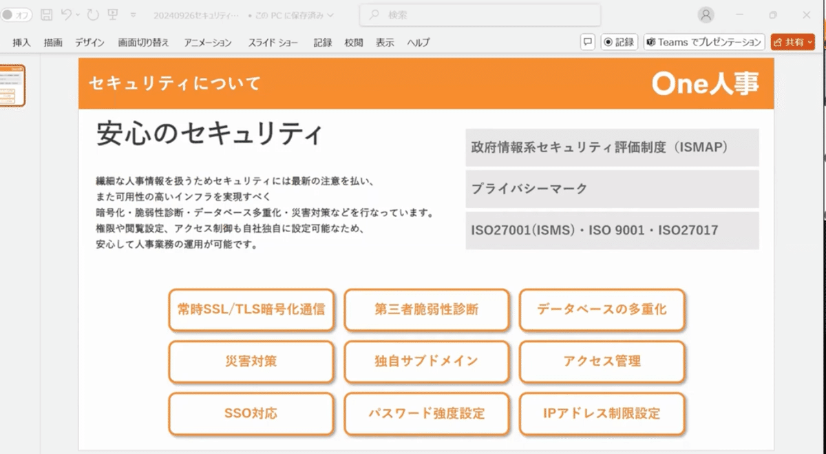Switch to the デザイン tab
Screen dimensions: 826x454
pos(89,43)
